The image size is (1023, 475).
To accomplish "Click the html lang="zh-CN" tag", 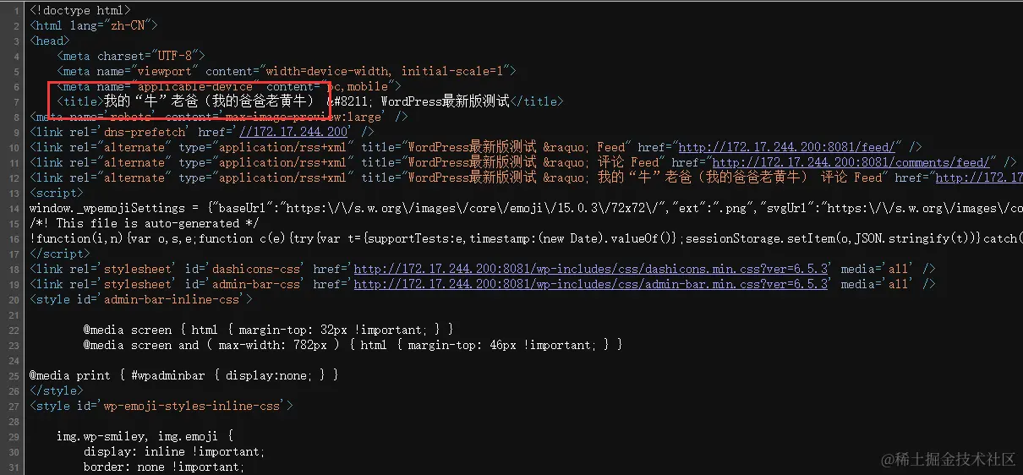I will 94,25.
